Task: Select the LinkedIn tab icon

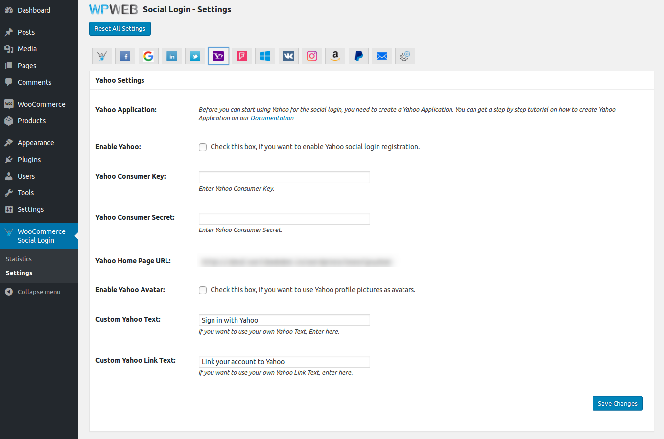Action: pos(172,56)
